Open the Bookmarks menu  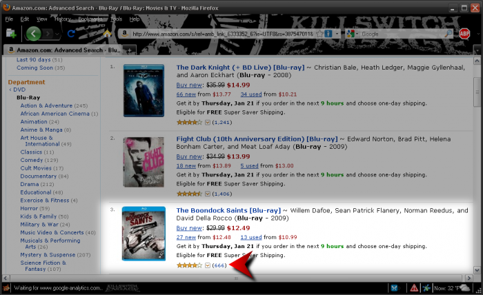click(90, 19)
